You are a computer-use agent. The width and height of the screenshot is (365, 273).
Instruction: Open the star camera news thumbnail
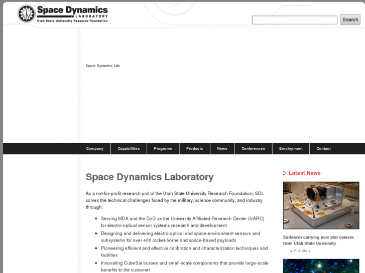[x=321, y=205]
